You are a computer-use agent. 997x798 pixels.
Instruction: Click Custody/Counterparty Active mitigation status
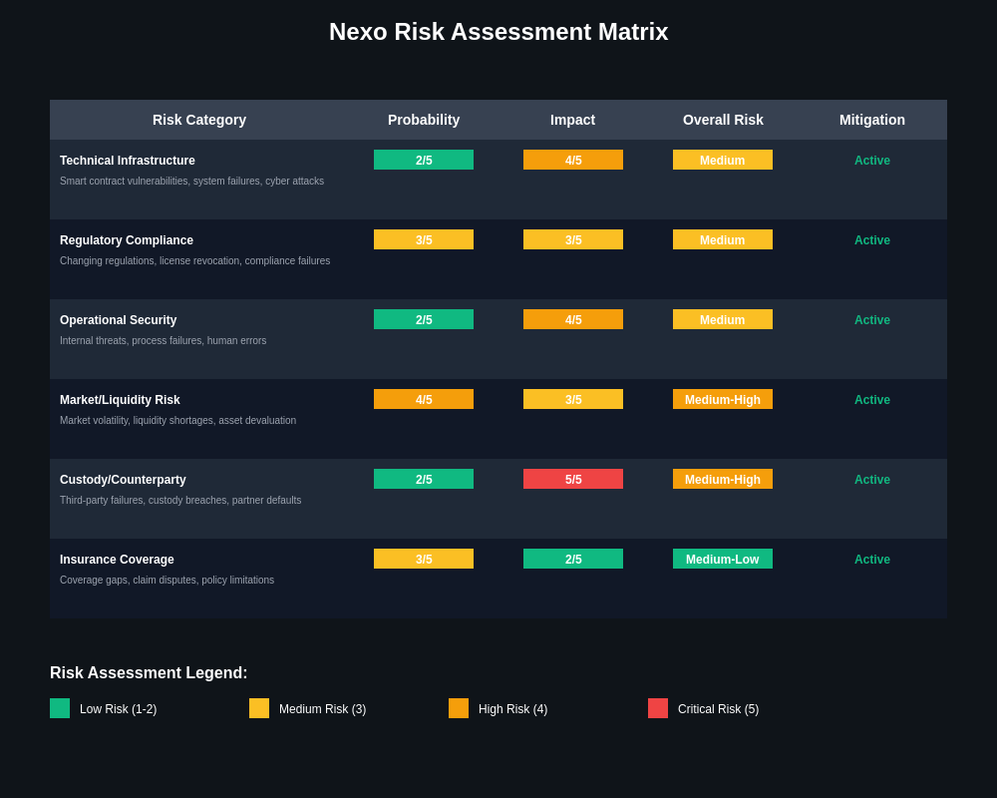coord(872,479)
